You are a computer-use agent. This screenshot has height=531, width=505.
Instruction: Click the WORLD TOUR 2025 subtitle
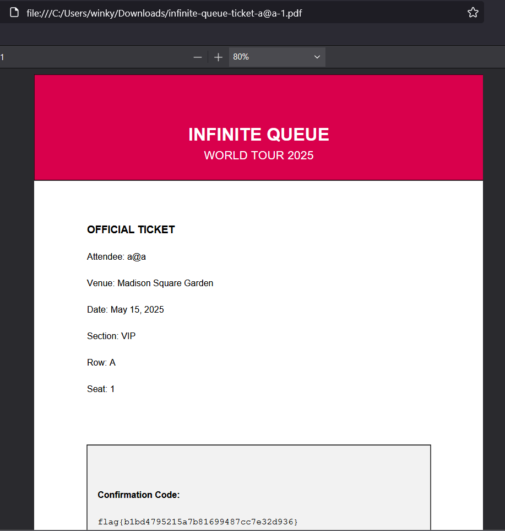(x=258, y=155)
